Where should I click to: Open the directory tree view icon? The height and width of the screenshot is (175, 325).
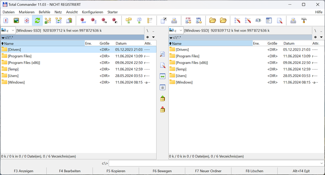click(48, 21)
